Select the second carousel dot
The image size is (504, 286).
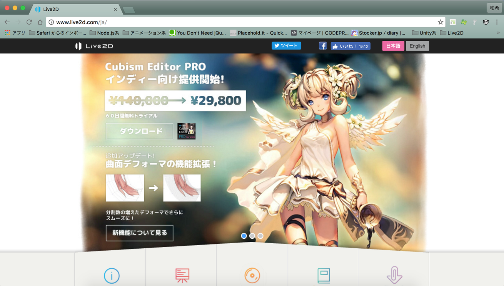tap(252, 236)
